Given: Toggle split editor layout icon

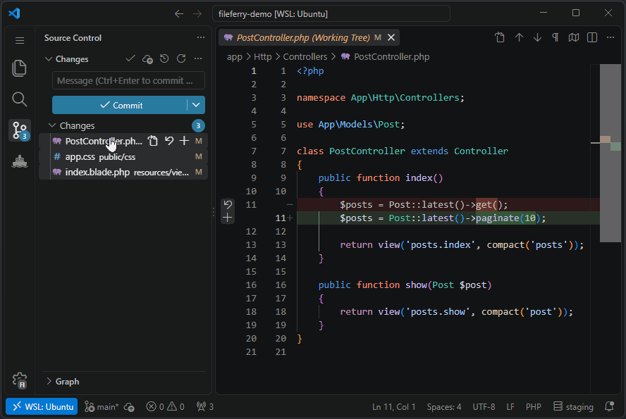Looking at the screenshot, I should (592, 37).
